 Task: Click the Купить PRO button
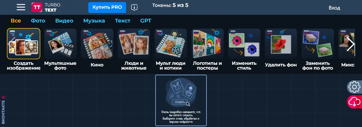[107, 7]
